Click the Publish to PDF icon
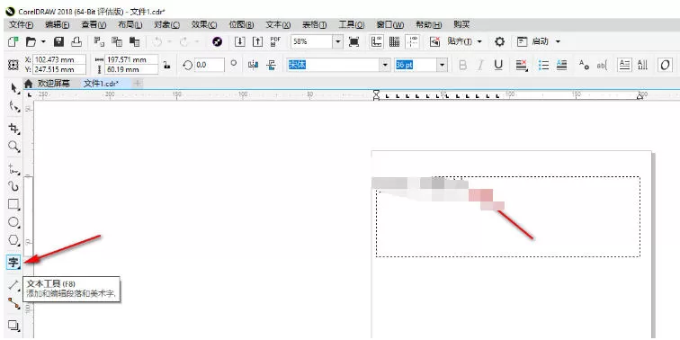The image size is (680, 340). click(x=275, y=41)
